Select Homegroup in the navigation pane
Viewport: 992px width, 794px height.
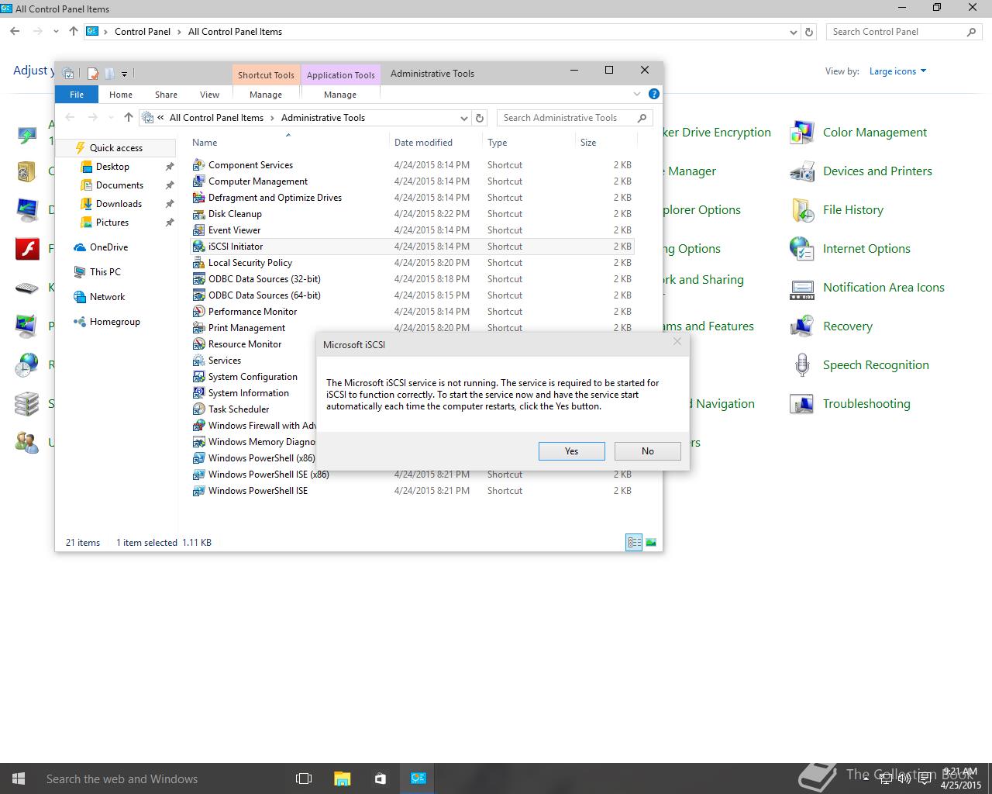pyautogui.click(x=115, y=322)
